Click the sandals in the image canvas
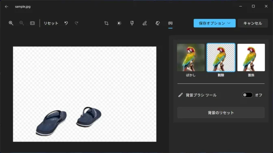 [x=69, y=121]
